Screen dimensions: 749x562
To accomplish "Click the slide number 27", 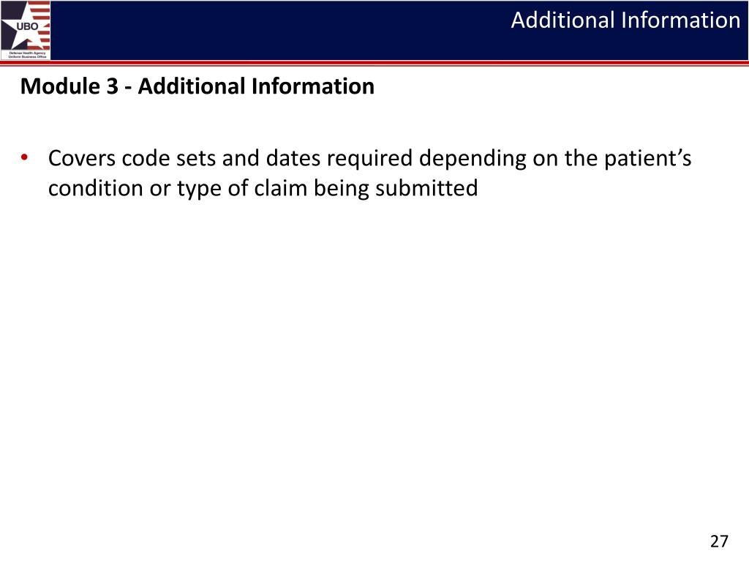I will [719, 542].
